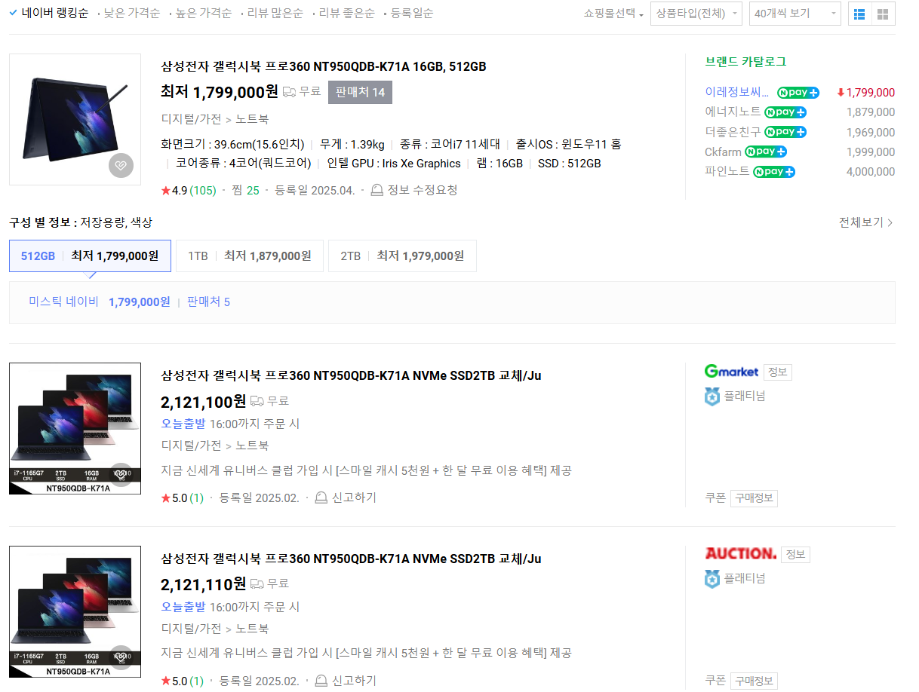Click Npay badge next to 더좋은친구
Viewport: 919px width, 692px height.
pos(785,132)
